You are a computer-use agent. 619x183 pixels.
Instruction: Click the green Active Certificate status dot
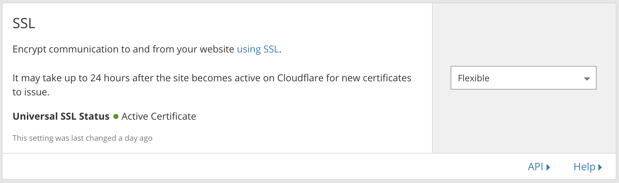coord(116,116)
